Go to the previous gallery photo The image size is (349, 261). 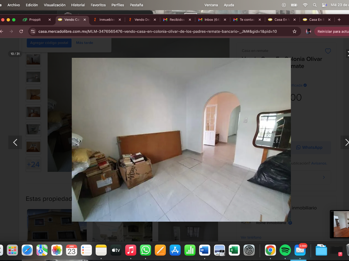[x=15, y=142]
